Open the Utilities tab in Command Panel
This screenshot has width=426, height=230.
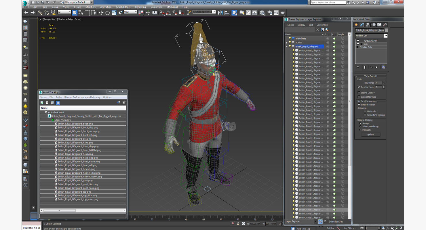coord(385,25)
